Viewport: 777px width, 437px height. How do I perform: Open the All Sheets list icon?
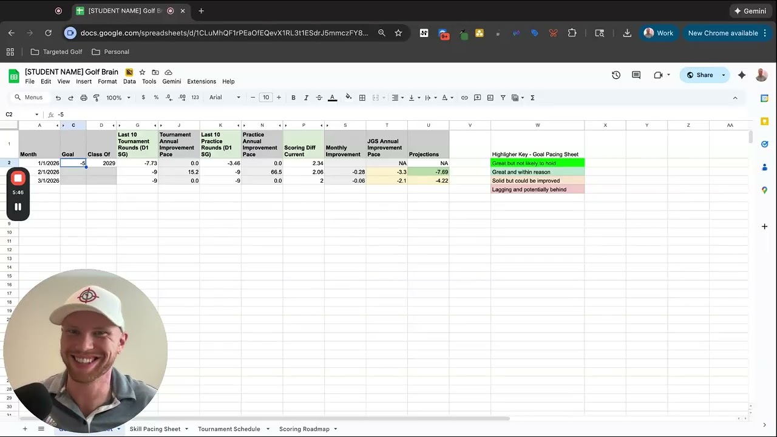[x=41, y=429]
